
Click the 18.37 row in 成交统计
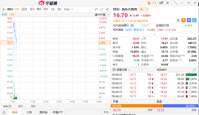point(177,75)
